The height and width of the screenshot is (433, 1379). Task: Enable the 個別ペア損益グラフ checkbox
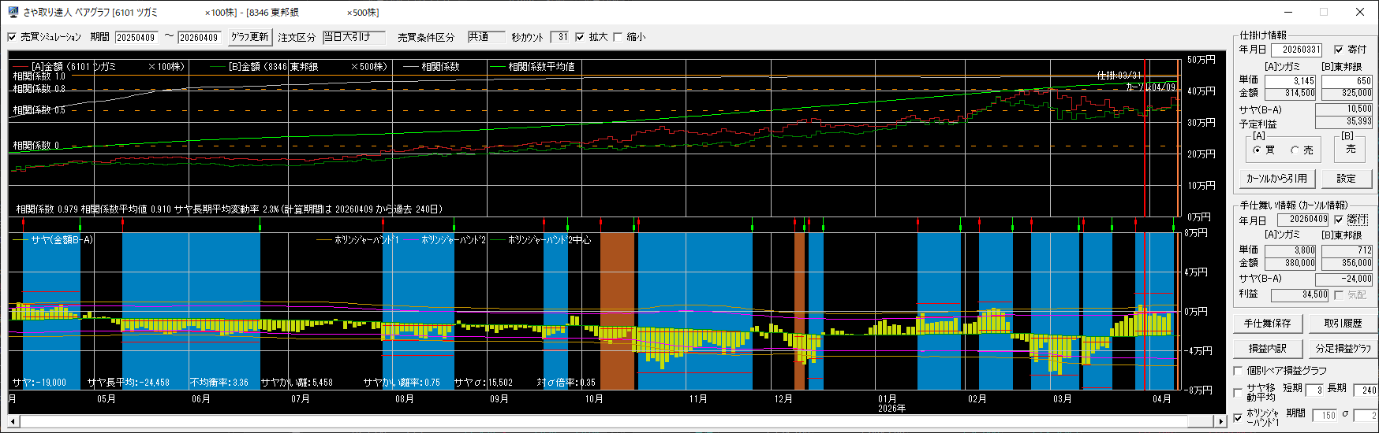tap(1238, 371)
